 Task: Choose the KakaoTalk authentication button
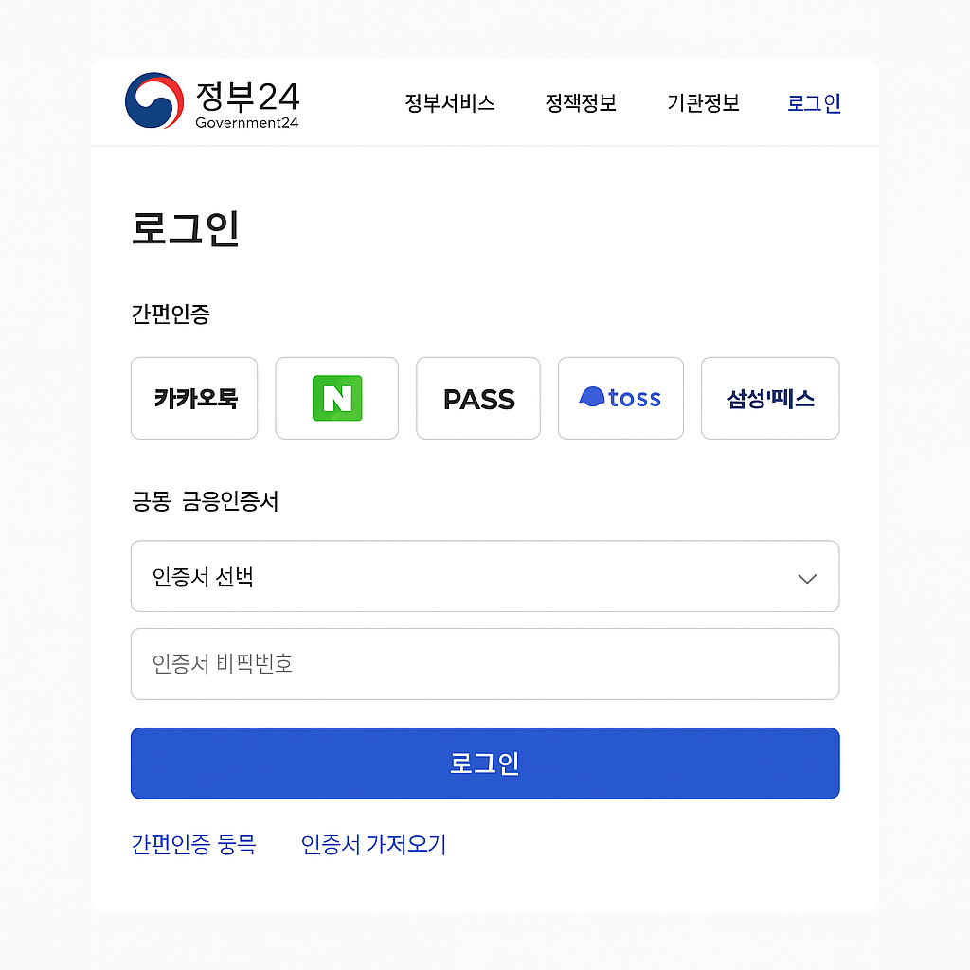(194, 398)
